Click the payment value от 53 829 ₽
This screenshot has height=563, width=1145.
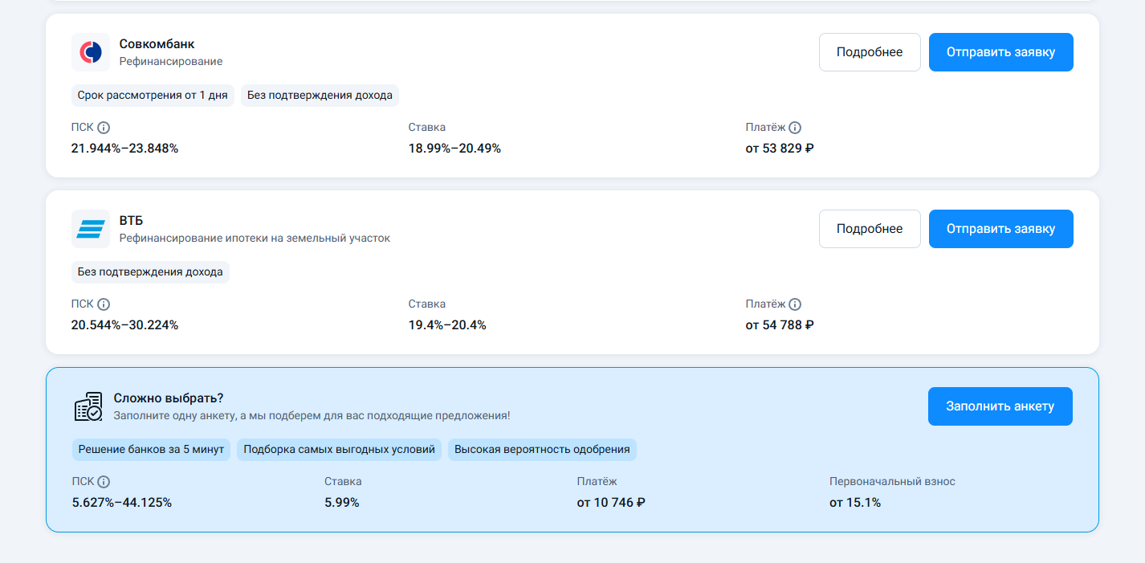tap(780, 149)
